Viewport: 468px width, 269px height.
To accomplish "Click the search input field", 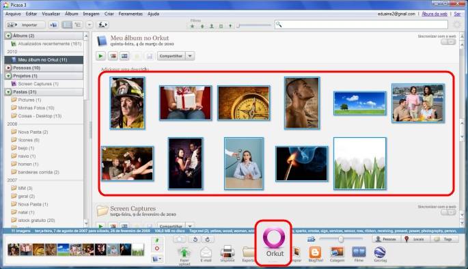I will [361, 25].
